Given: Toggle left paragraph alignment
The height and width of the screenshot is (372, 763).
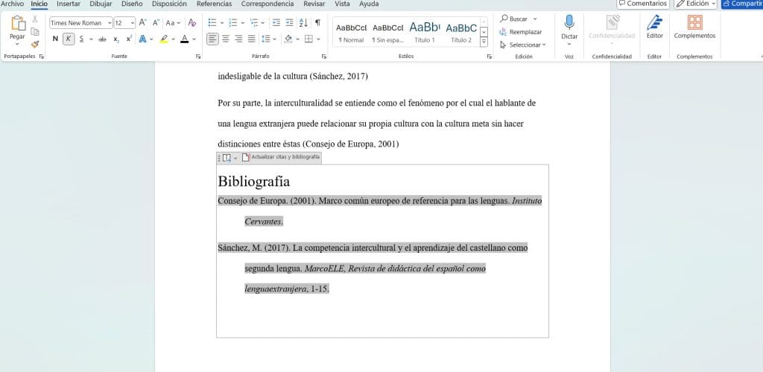Looking at the screenshot, I should tap(212, 39).
